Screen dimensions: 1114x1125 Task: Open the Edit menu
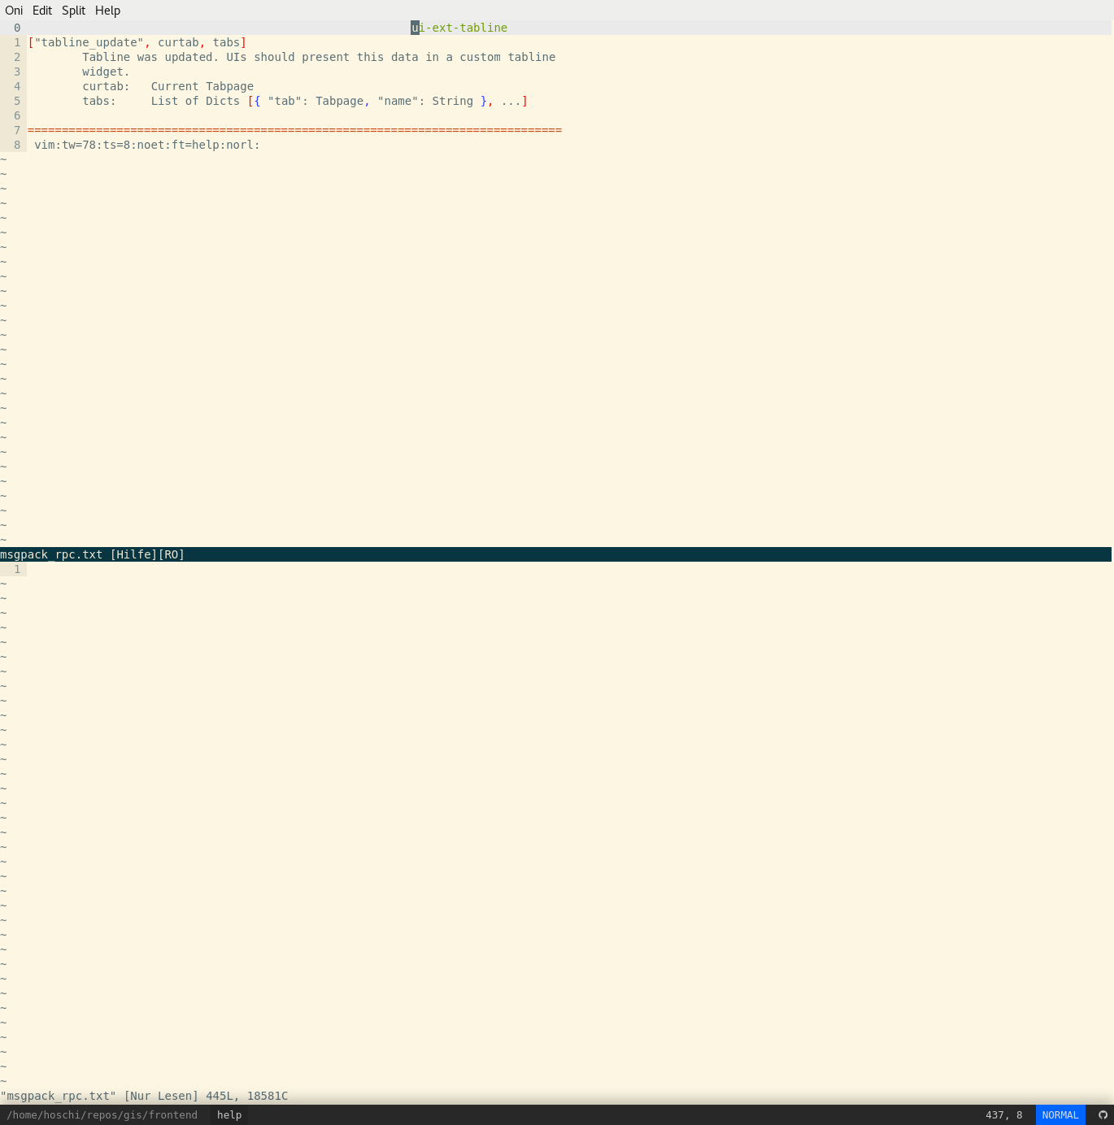[x=41, y=11]
